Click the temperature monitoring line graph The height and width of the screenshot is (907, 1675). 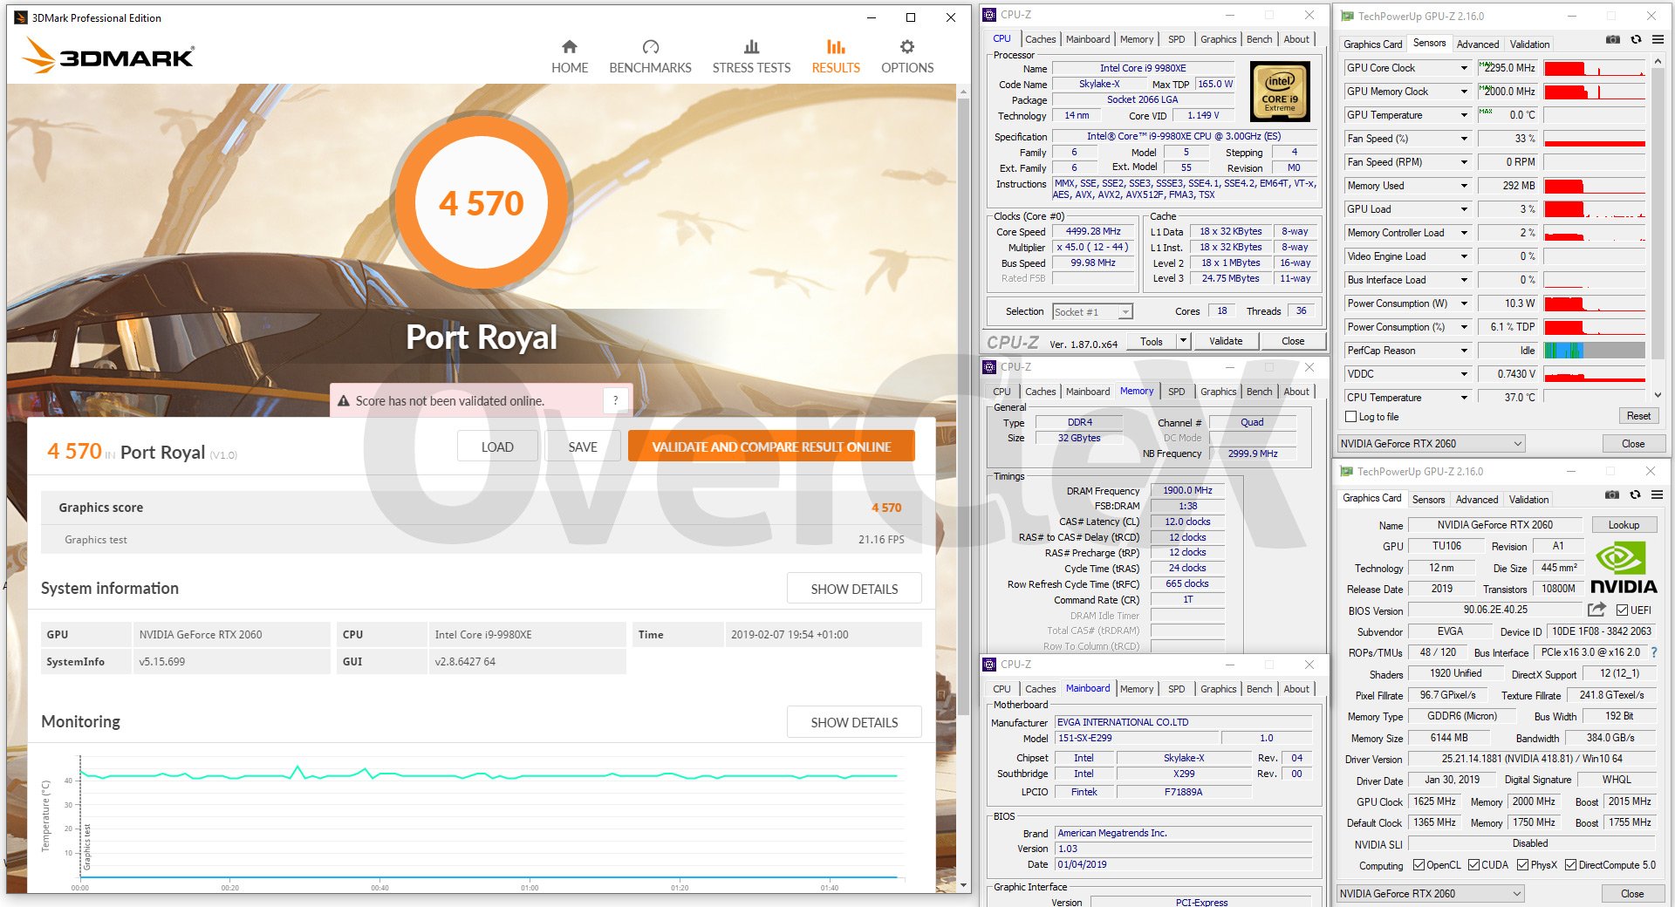coord(489,774)
